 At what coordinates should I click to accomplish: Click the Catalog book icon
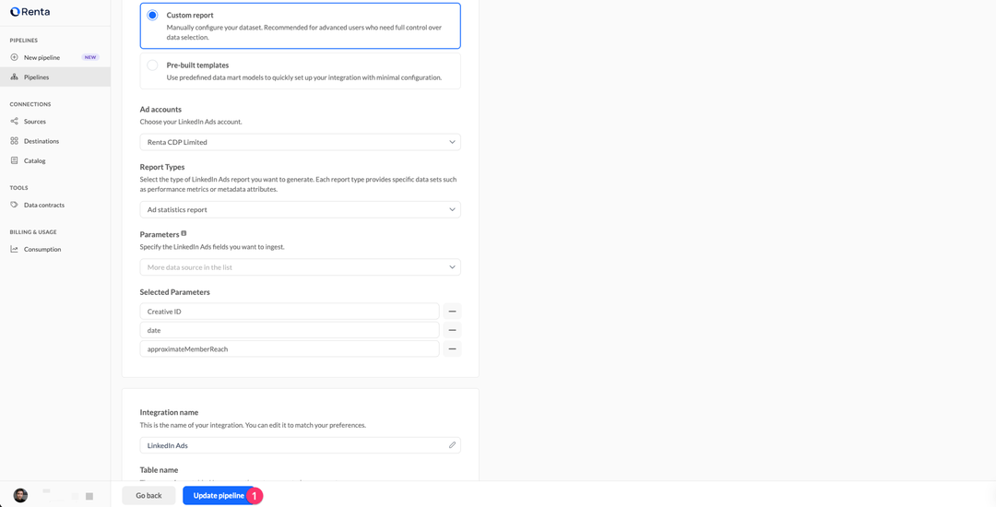14,160
